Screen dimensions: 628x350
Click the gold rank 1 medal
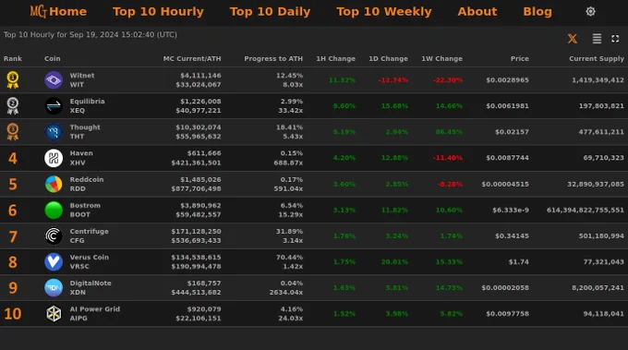click(13, 79)
